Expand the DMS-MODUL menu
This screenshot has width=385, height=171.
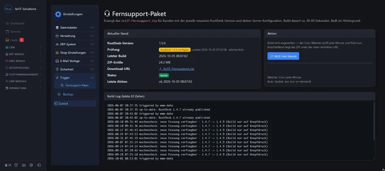[23, 61]
